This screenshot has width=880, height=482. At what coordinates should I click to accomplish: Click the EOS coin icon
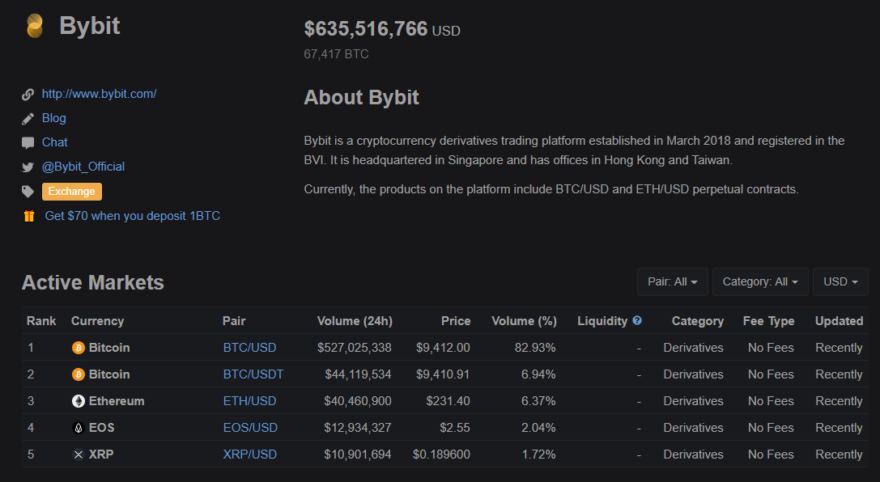click(79, 428)
